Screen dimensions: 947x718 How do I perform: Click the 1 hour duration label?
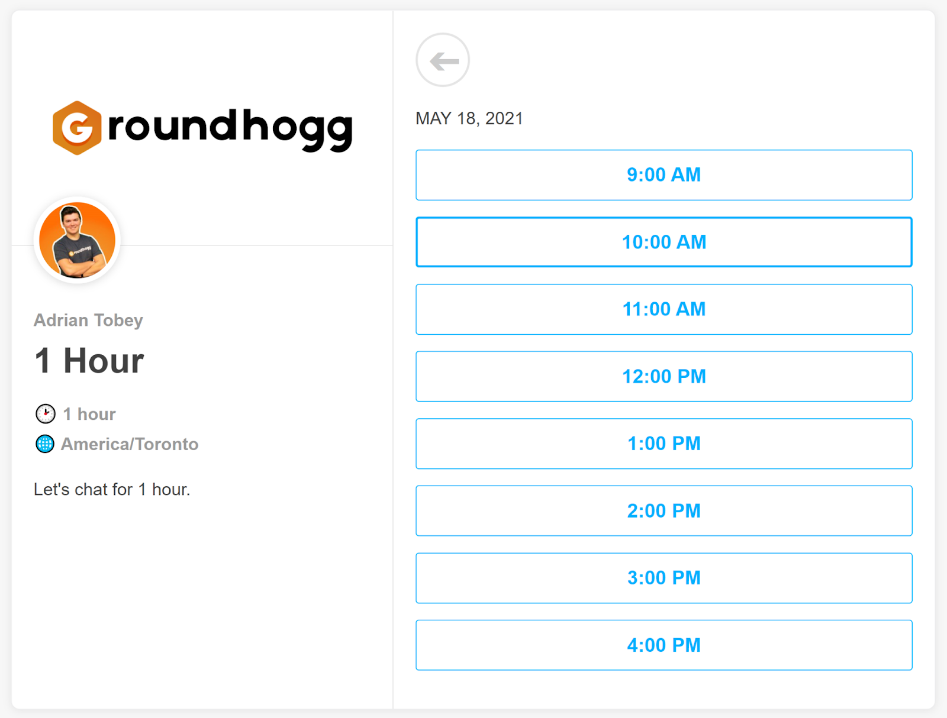(89, 414)
